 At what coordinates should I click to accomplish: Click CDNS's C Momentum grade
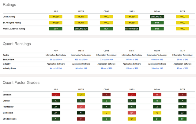[x=107, y=113]
